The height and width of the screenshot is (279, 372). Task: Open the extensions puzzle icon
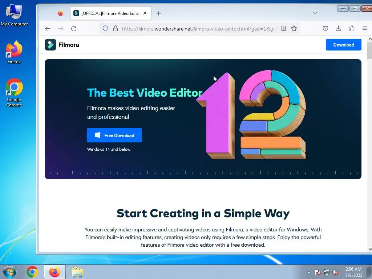click(352, 28)
